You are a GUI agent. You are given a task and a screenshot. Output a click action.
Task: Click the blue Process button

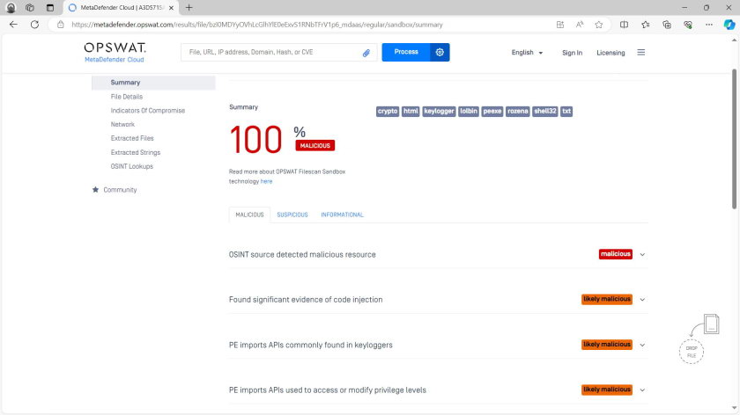point(406,53)
